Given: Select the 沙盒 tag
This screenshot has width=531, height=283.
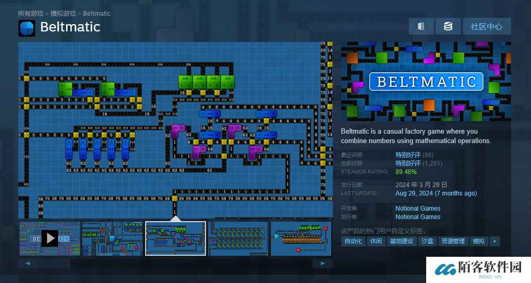Looking at the screenshot, I should click(x=427, y=242).
